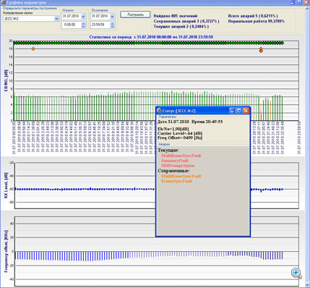Viewport: 310px width, 288px height.
Task: Click the Построить button
Action: tap(135, 14)
